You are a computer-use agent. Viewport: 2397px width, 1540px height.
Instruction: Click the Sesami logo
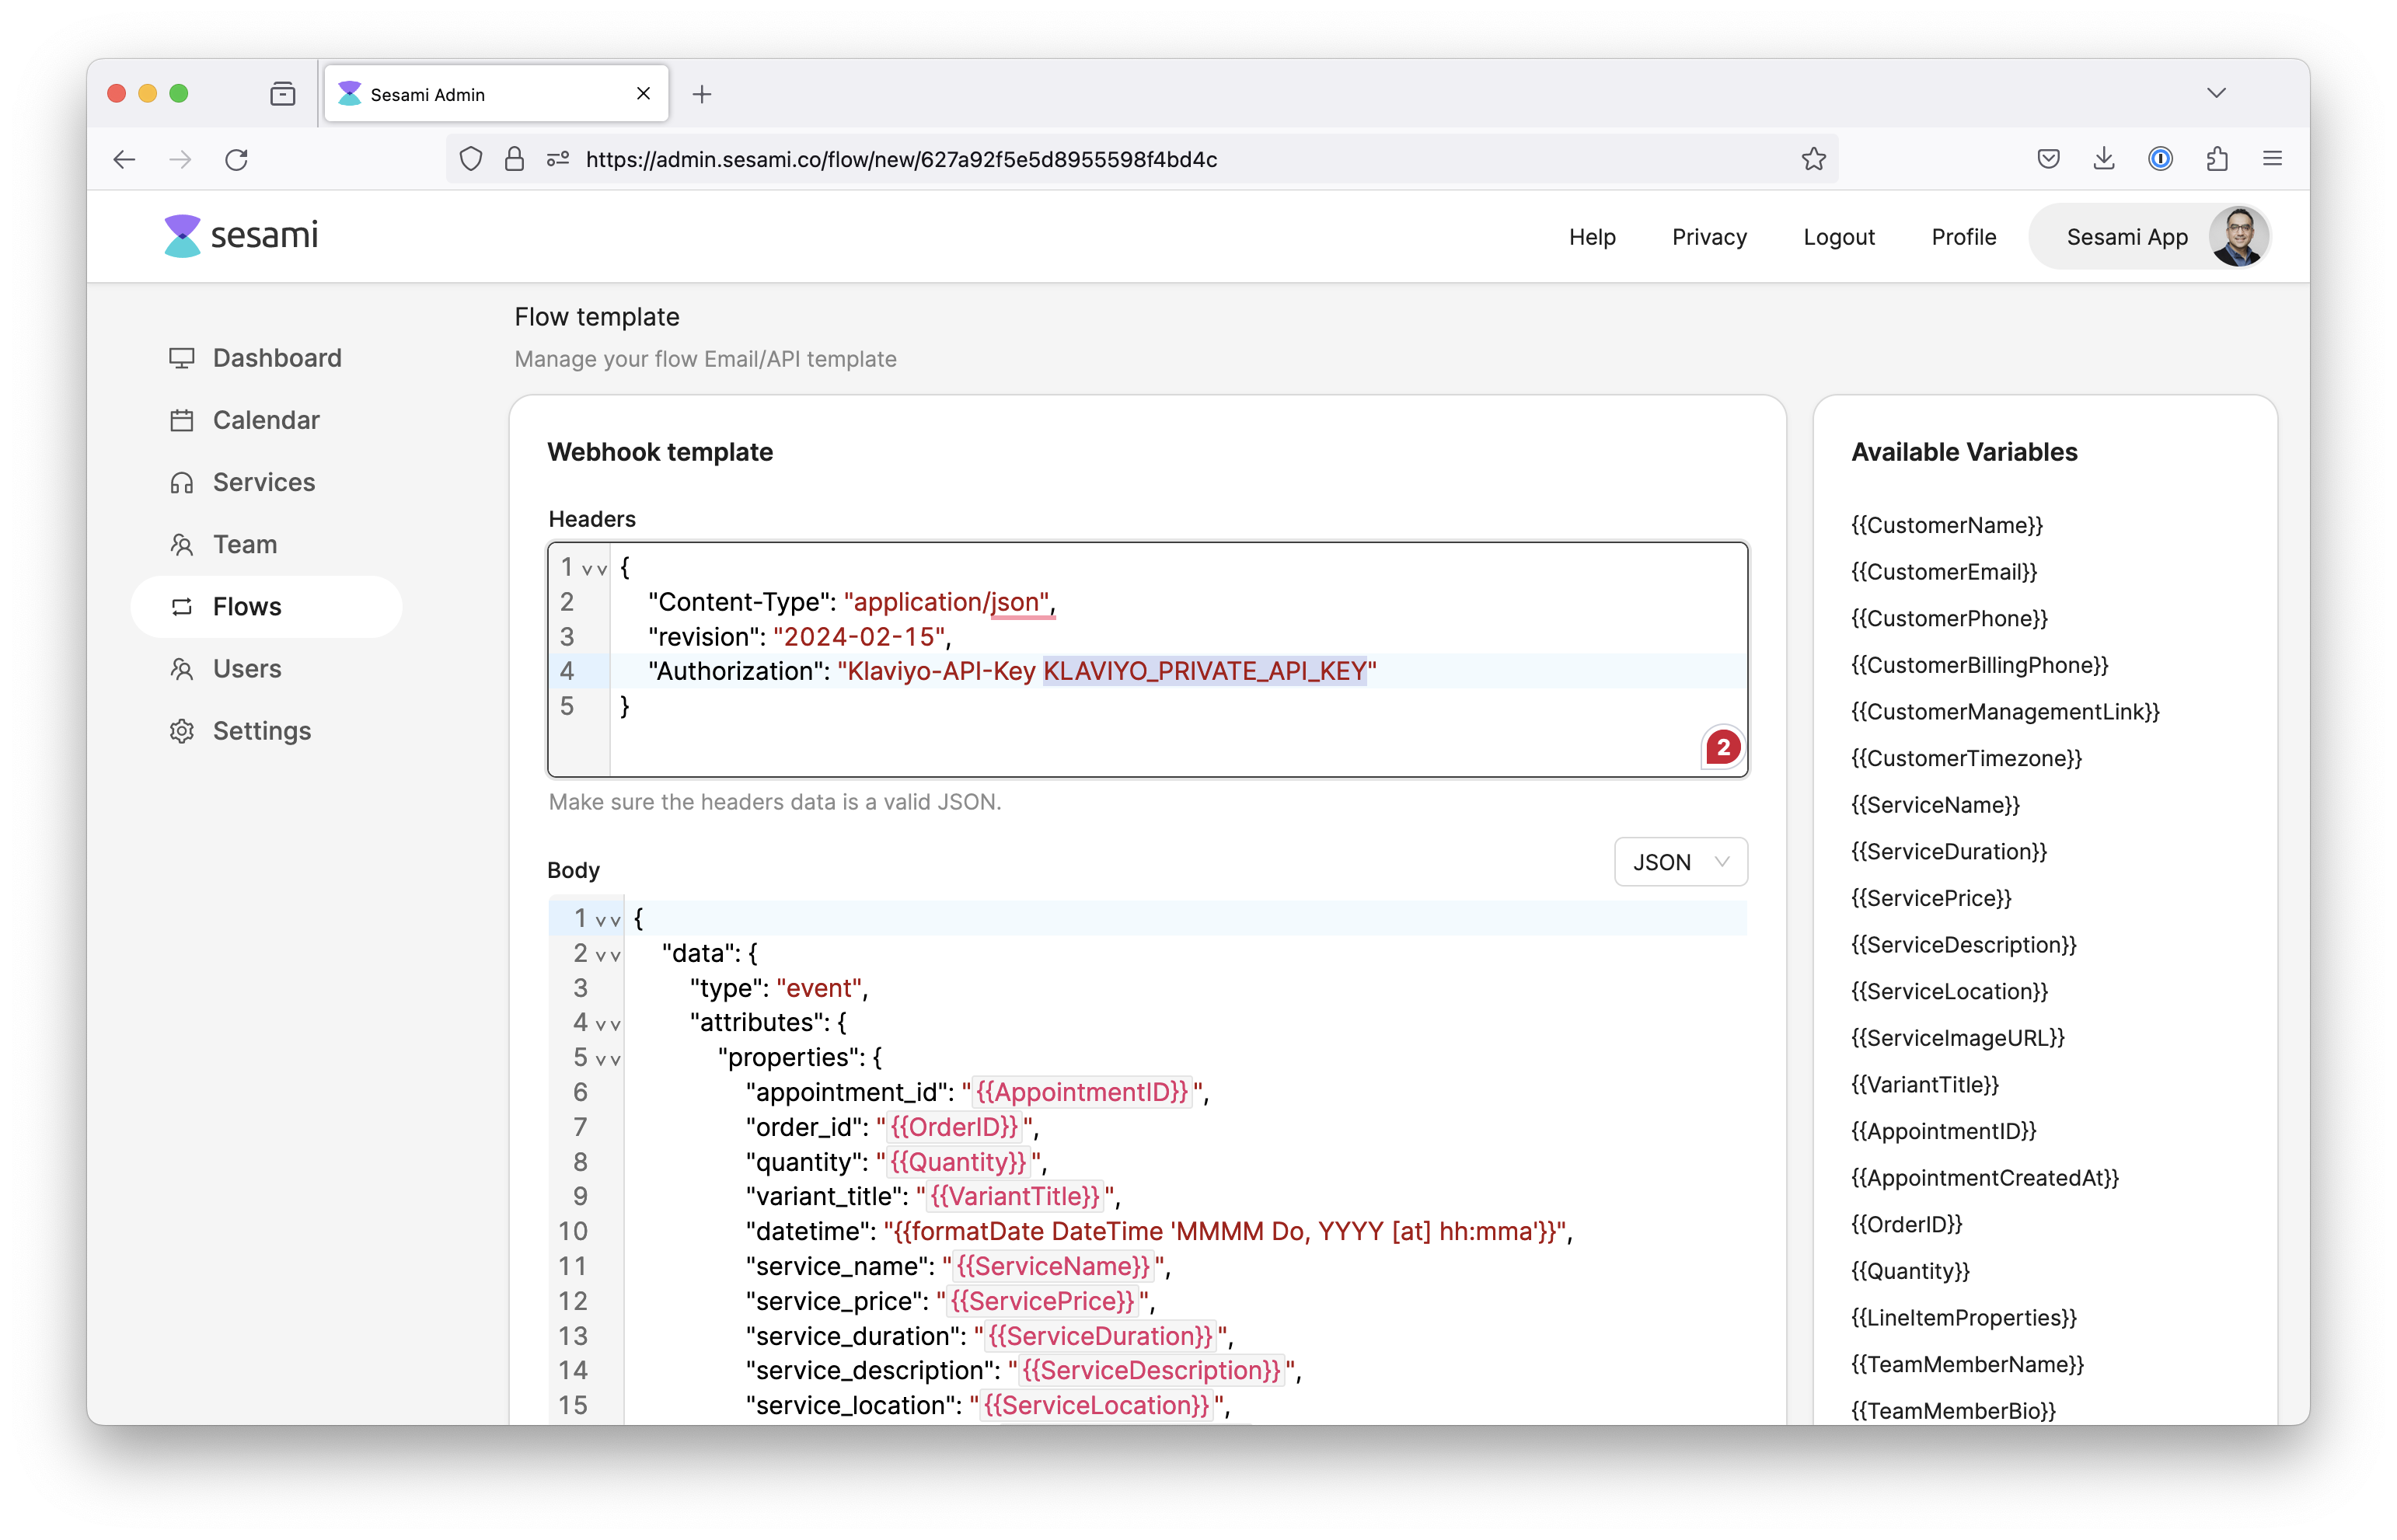[x=241, y=236]
